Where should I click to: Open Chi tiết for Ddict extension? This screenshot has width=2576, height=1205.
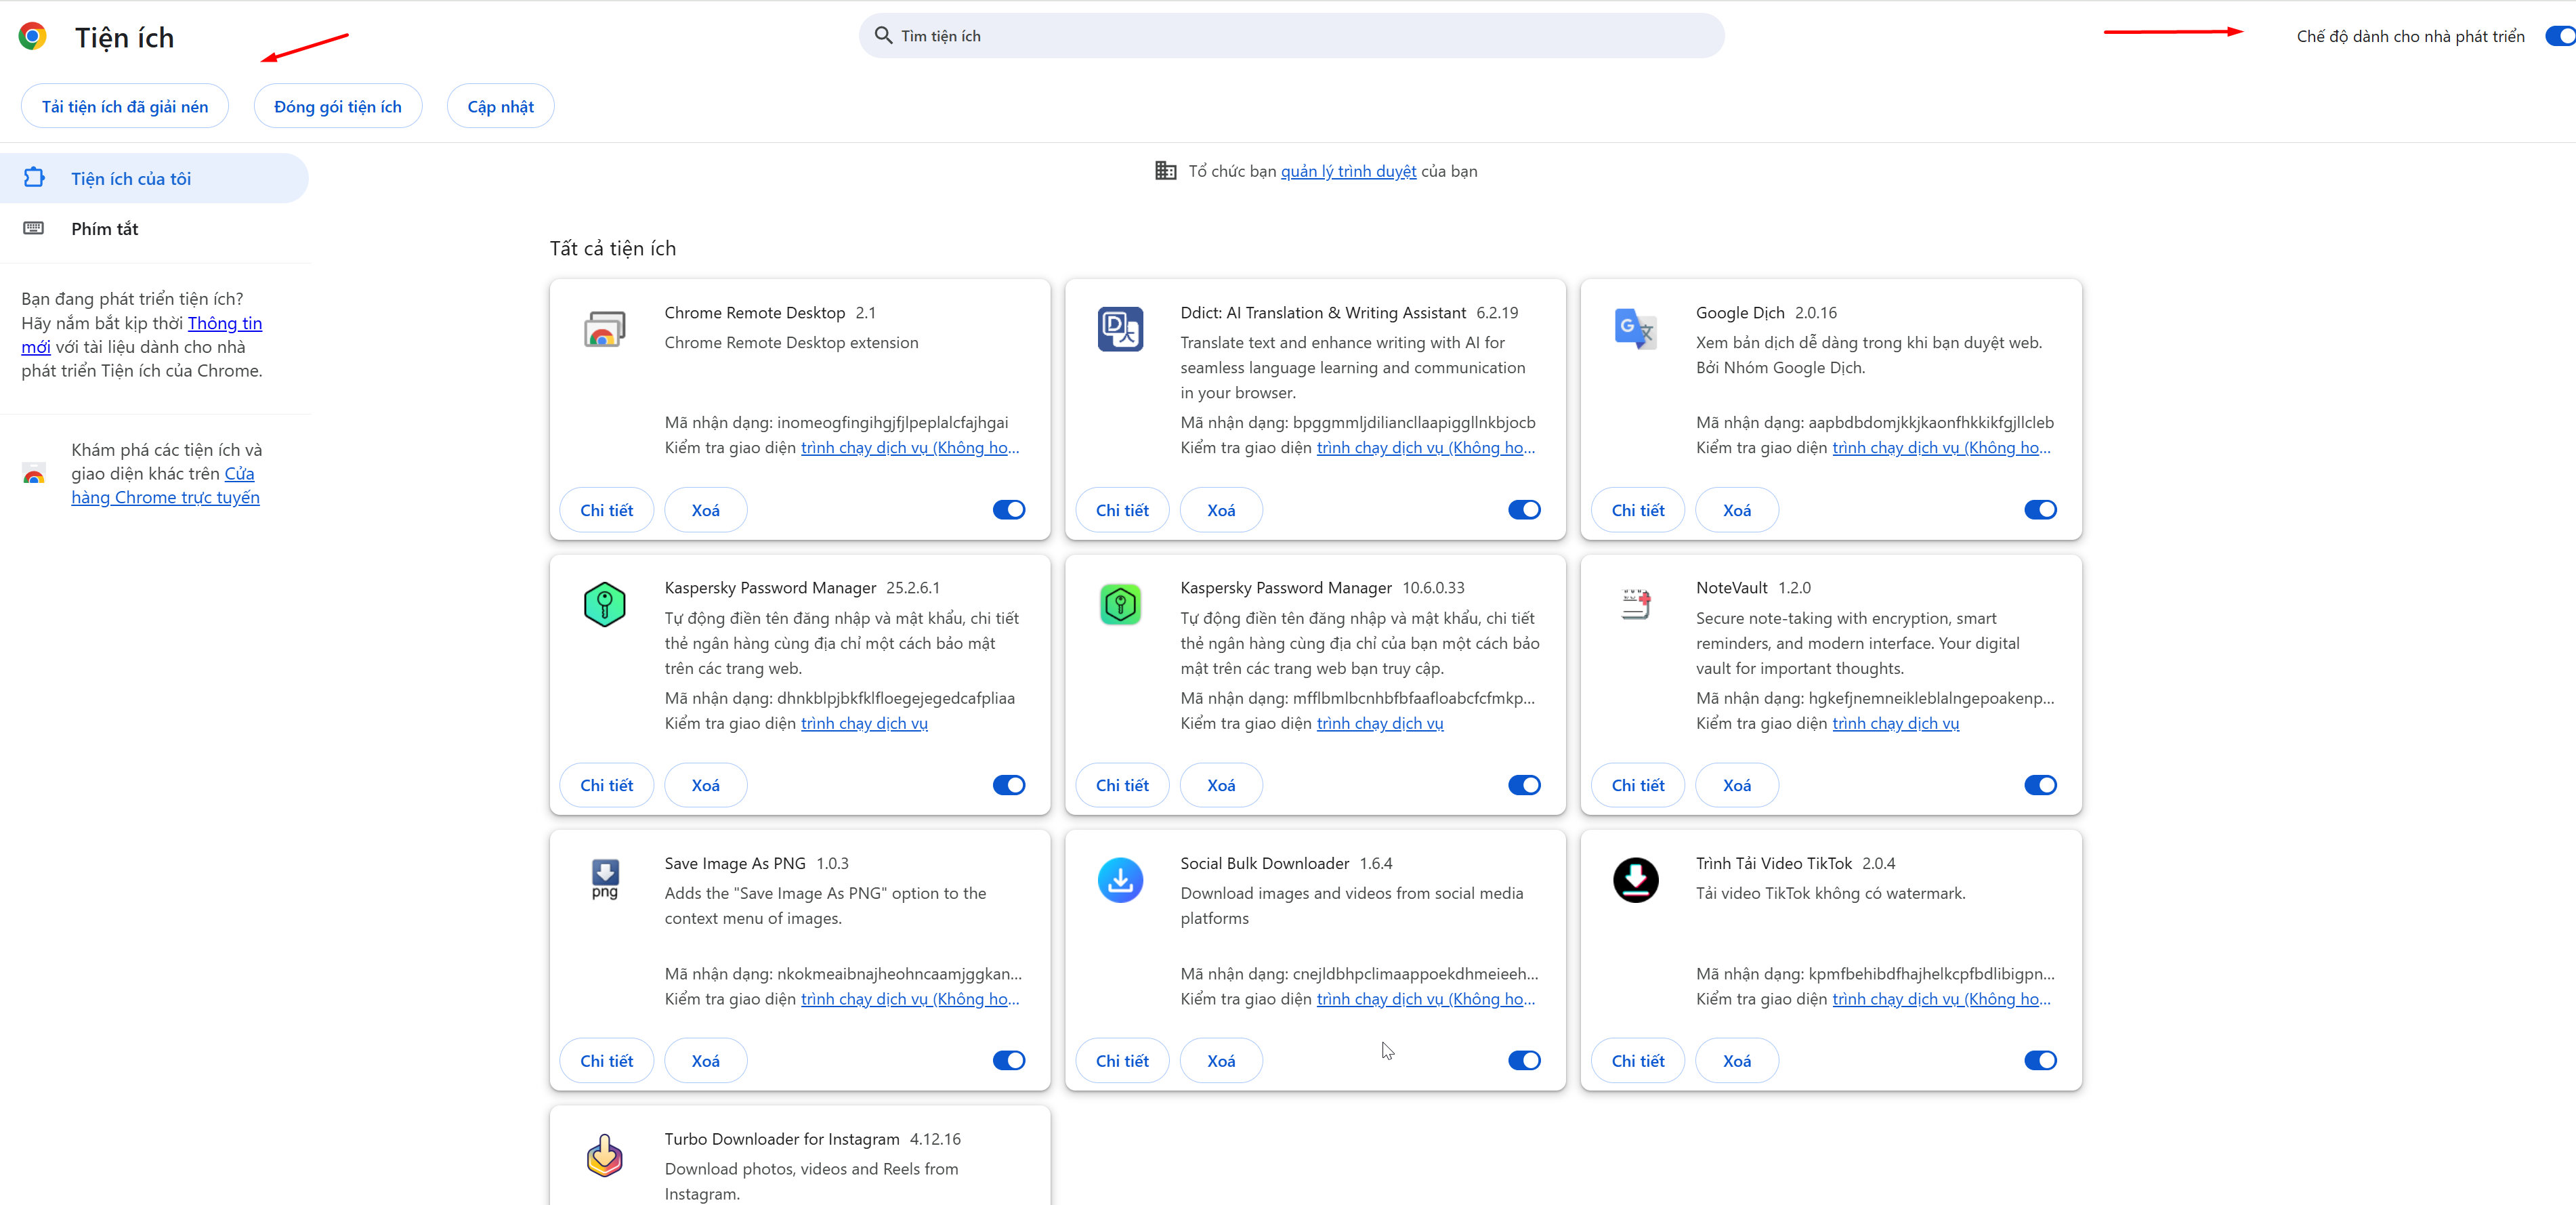point(1122,510)
